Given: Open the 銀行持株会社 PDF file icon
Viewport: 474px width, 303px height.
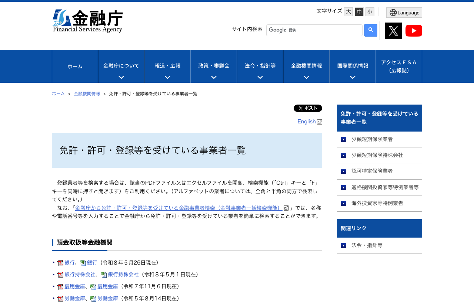Looking at the screenshot, I should coord(60,275).
